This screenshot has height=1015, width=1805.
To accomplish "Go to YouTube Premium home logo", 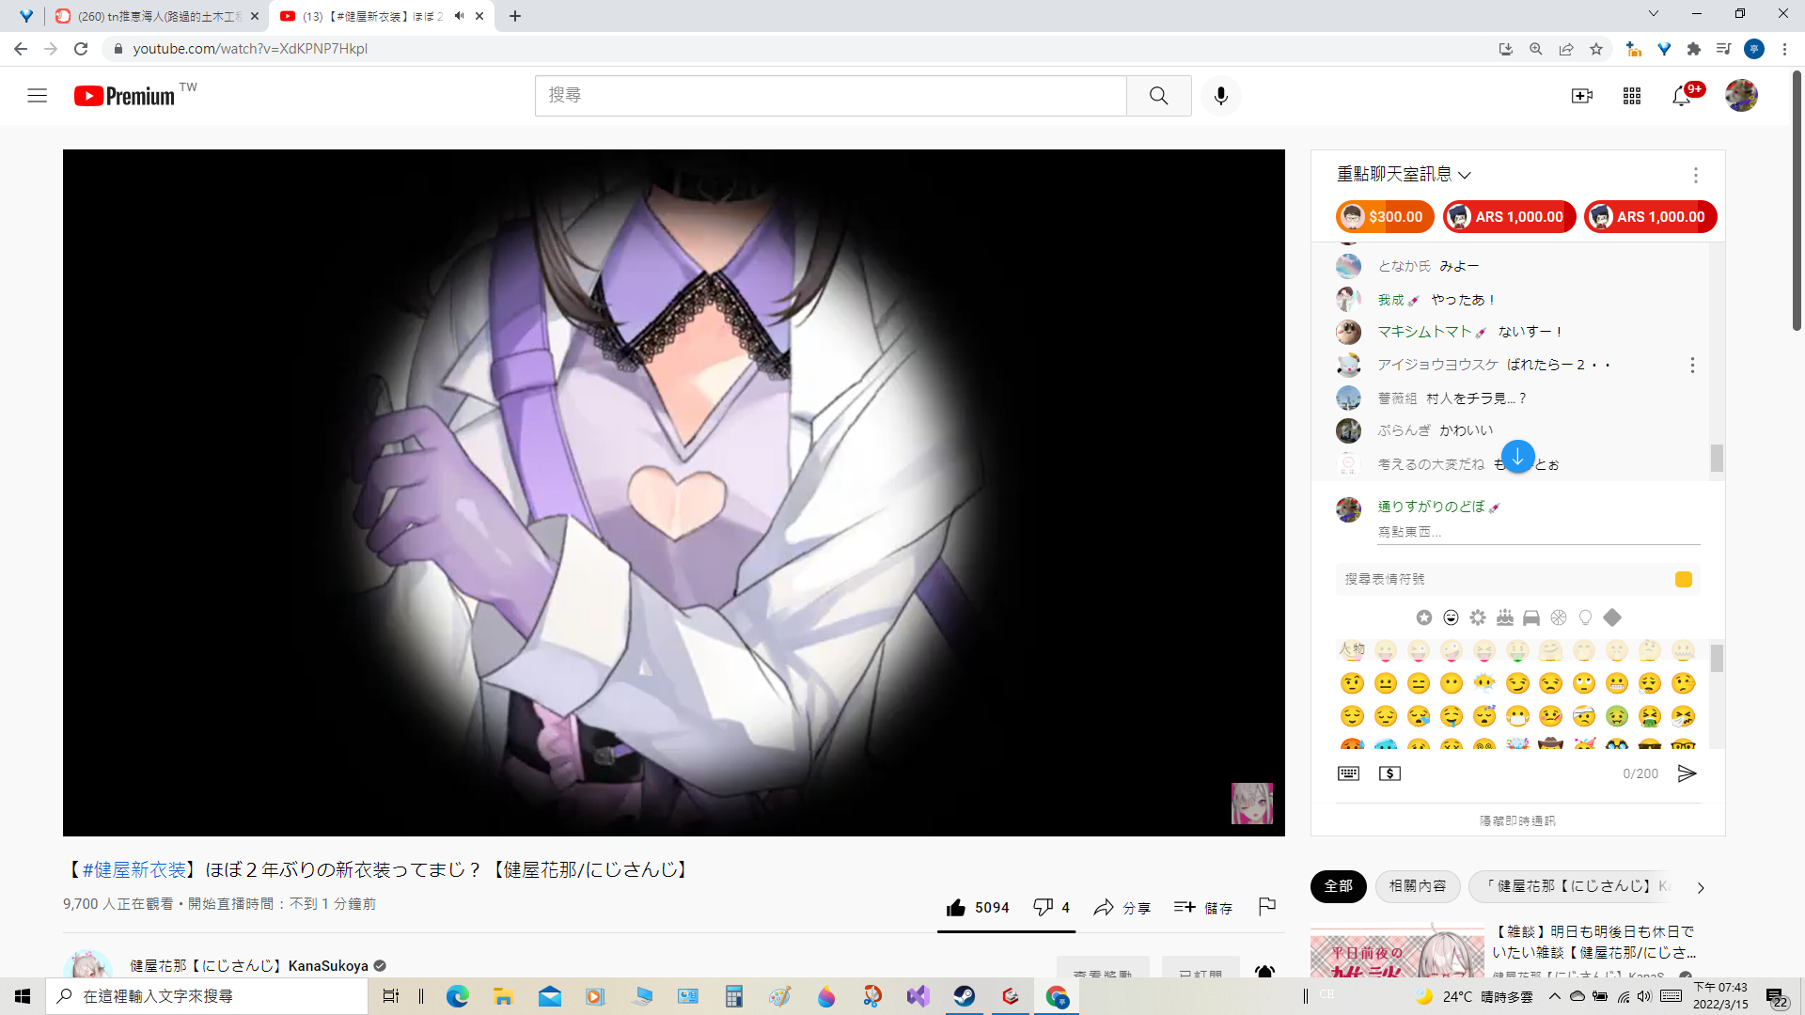I will [124, 96].
